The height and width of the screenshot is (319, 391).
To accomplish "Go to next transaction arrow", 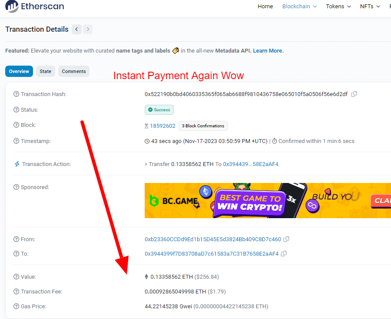I will tap(88, 30).
